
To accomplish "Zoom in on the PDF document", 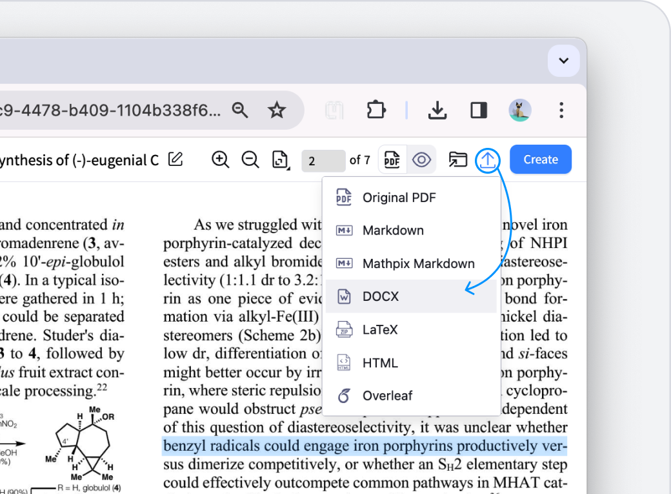I will click(x=220, y=160).
